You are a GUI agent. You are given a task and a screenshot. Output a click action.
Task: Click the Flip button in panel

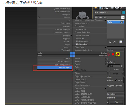116,102
